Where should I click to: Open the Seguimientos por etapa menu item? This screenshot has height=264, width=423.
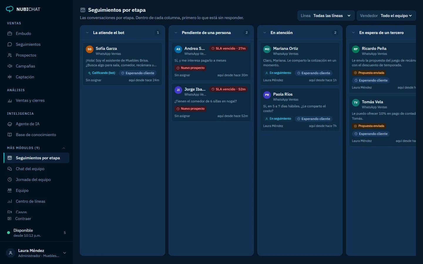pyautogui.click(x=37, y=158)
